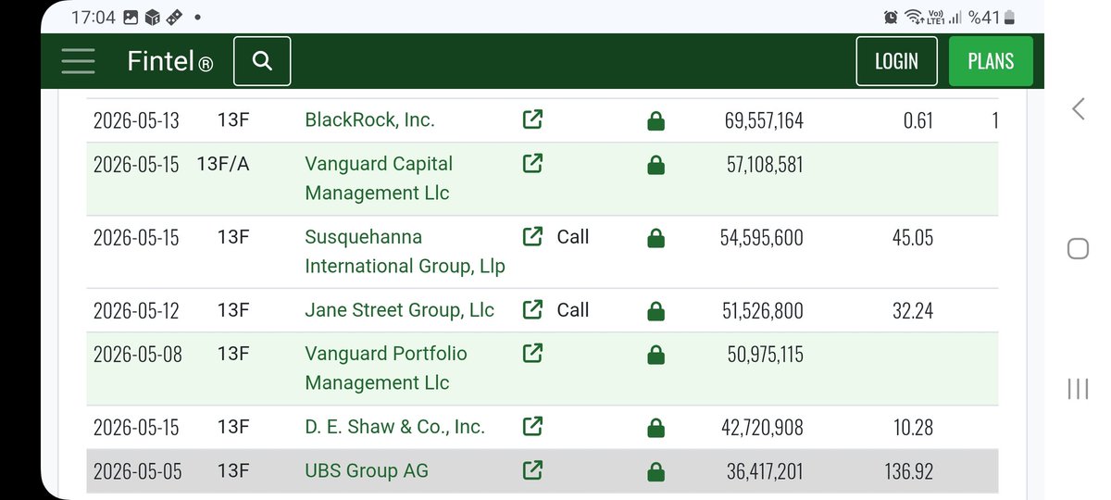
Task: Tap Android recent apps button
Action: 1078,389
